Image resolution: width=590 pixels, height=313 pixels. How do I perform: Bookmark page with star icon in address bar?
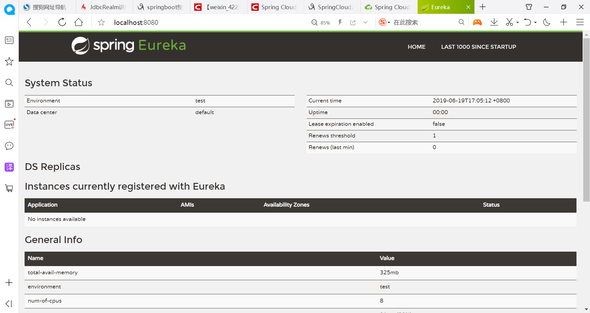[x=101, y=22]
